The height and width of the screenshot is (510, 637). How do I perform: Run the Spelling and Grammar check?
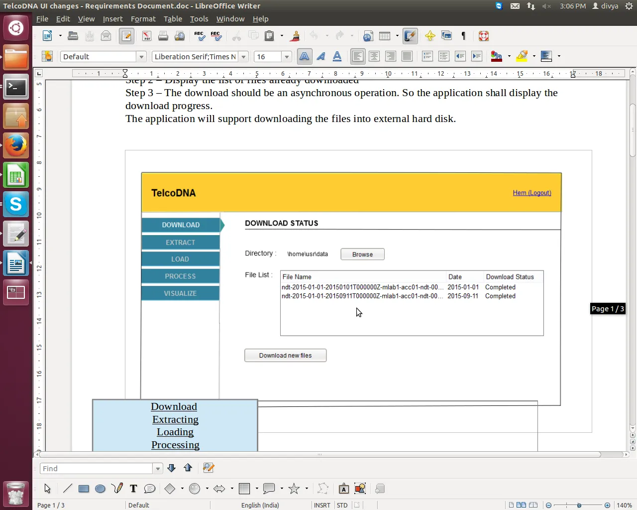point(199,36)
